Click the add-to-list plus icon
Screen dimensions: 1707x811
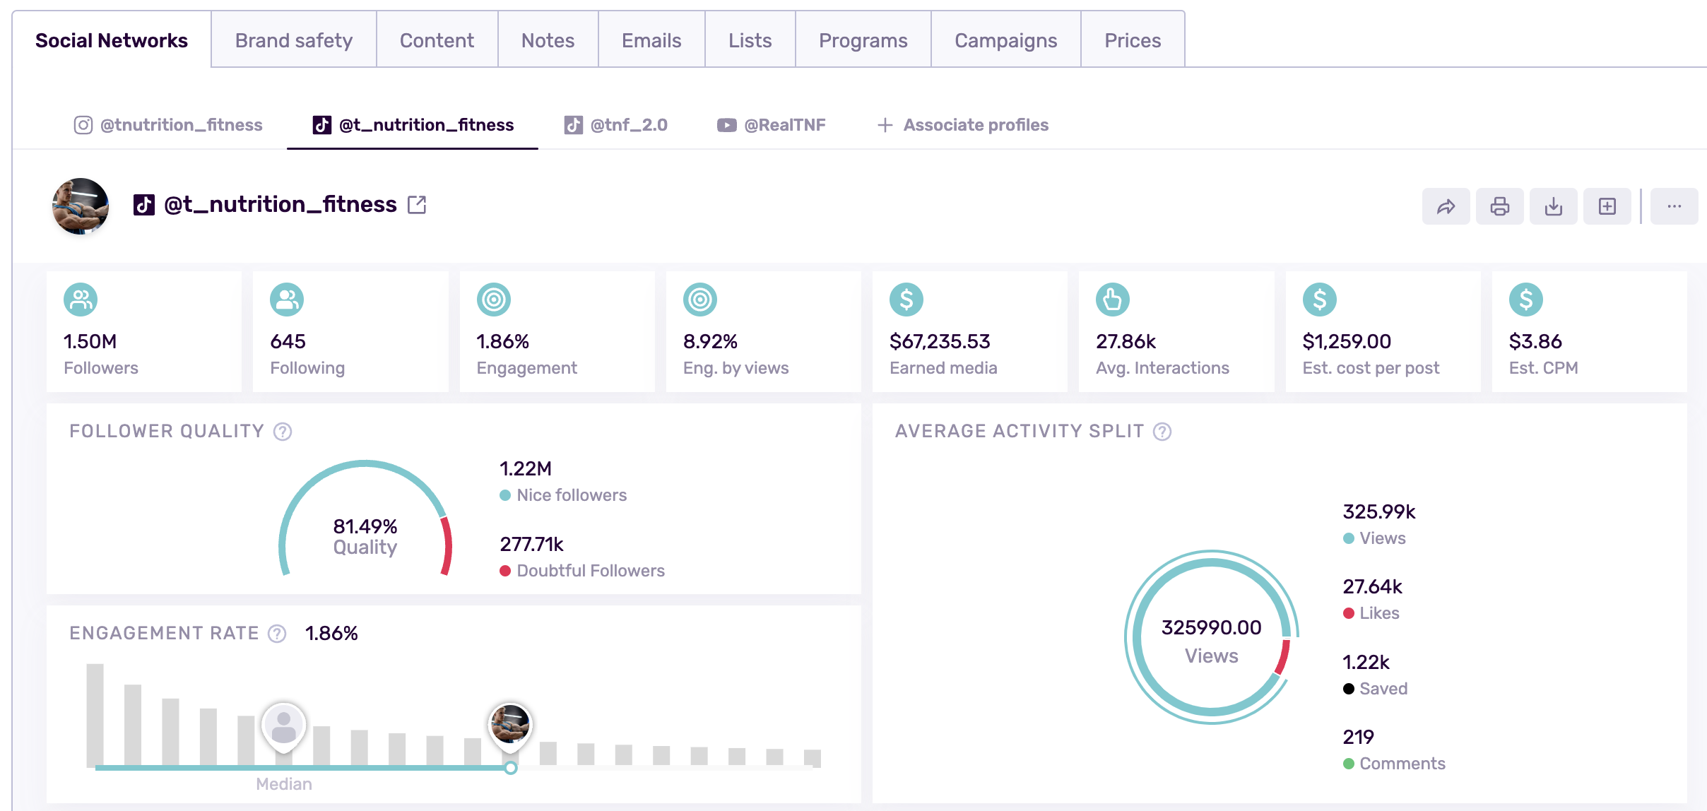(x=1607, y=206)
